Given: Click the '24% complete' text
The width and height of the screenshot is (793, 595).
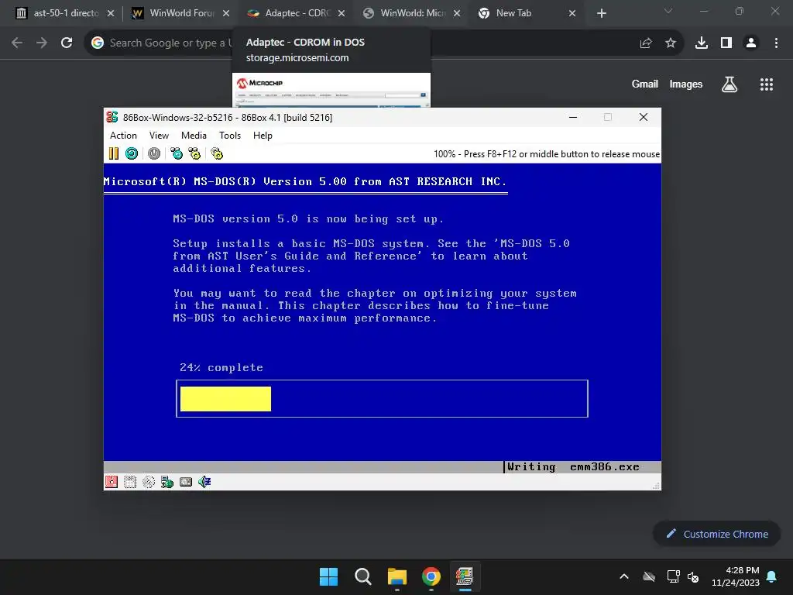Looking at the screenshot, I should [221, 368].
